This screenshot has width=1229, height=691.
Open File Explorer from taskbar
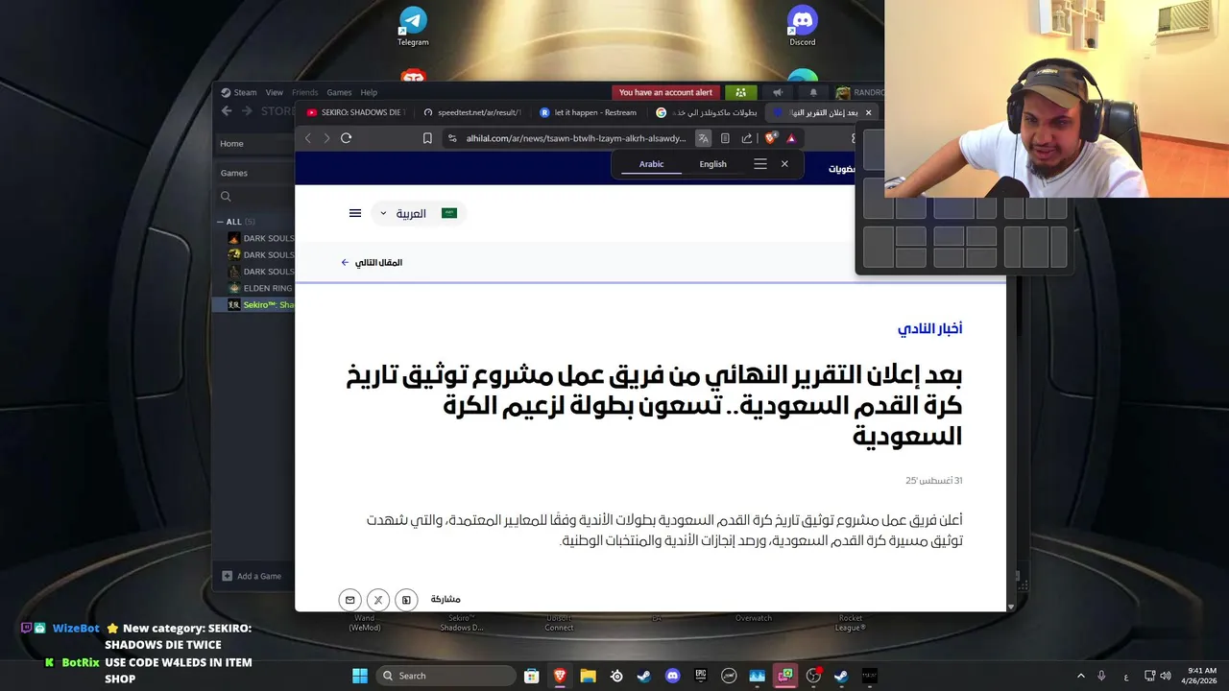coord(588,676)
